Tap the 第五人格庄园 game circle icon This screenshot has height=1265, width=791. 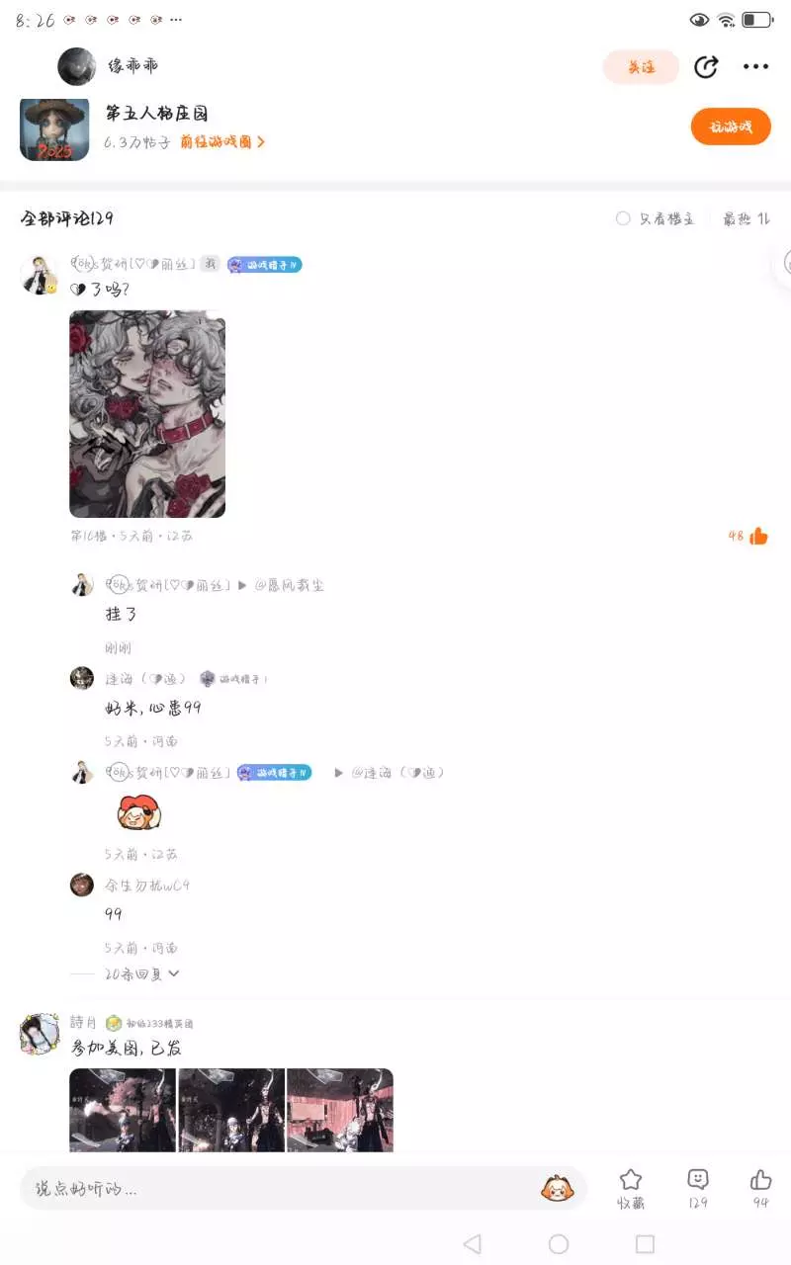tap(54, 128)
